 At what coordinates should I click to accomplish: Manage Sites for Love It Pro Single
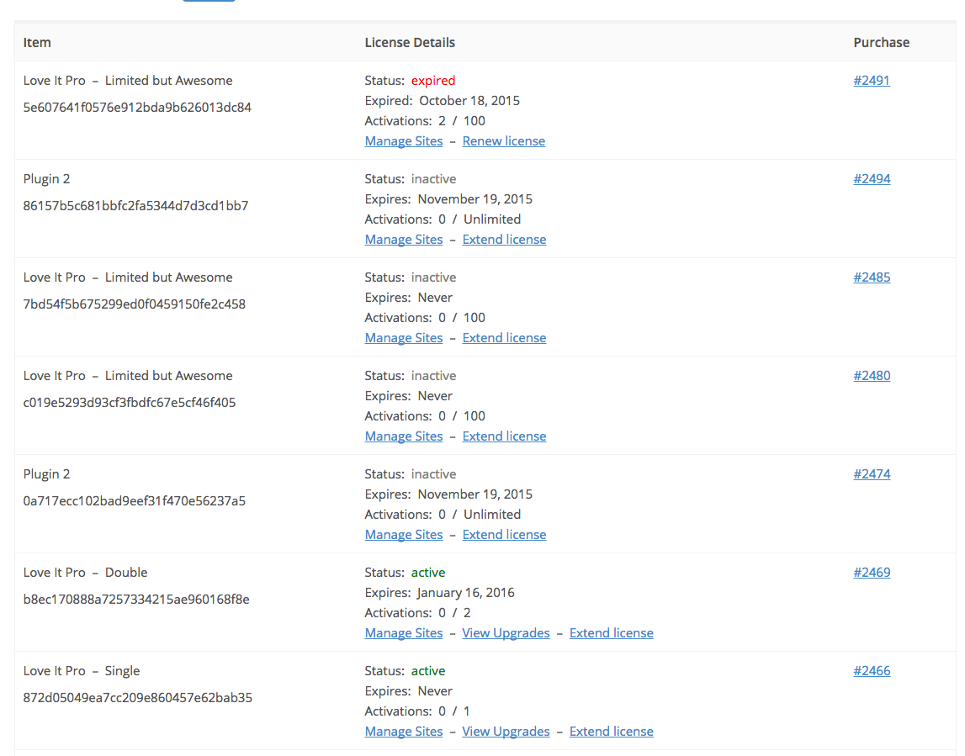[404, 732]
